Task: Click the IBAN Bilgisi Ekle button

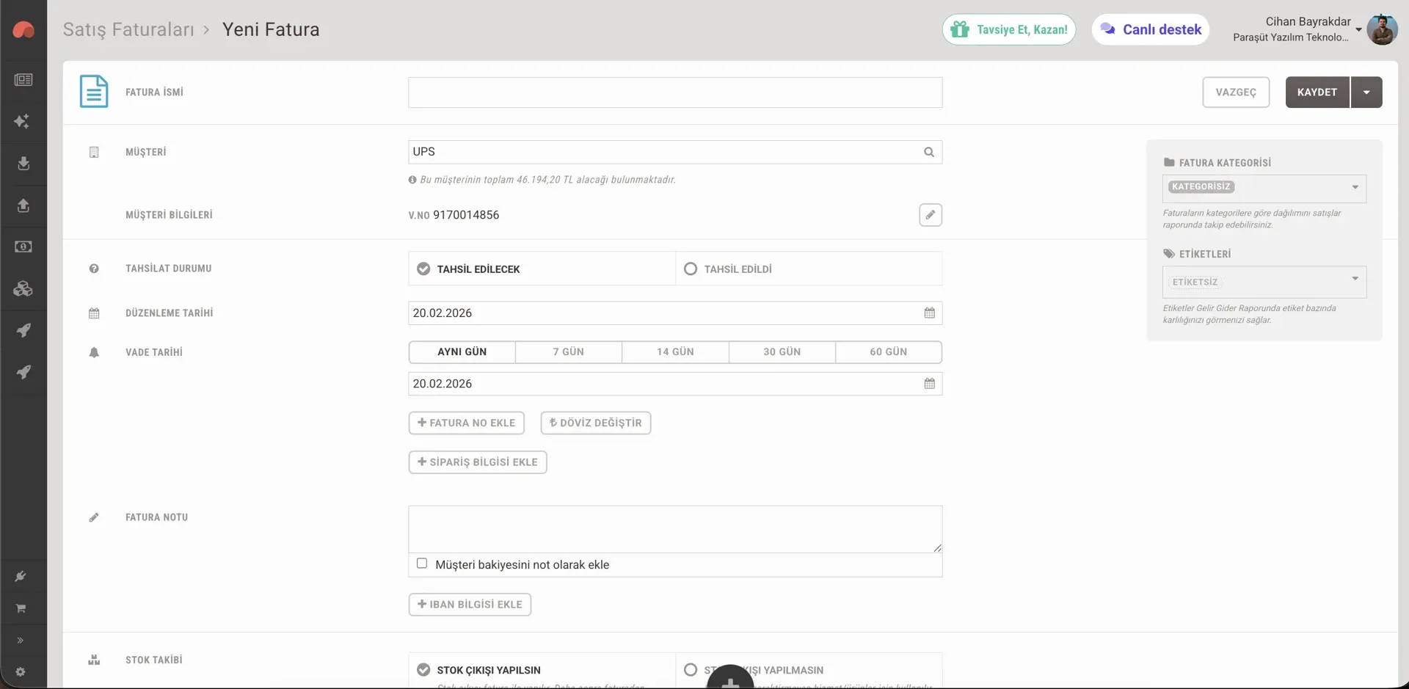Action: click(470, 605)
